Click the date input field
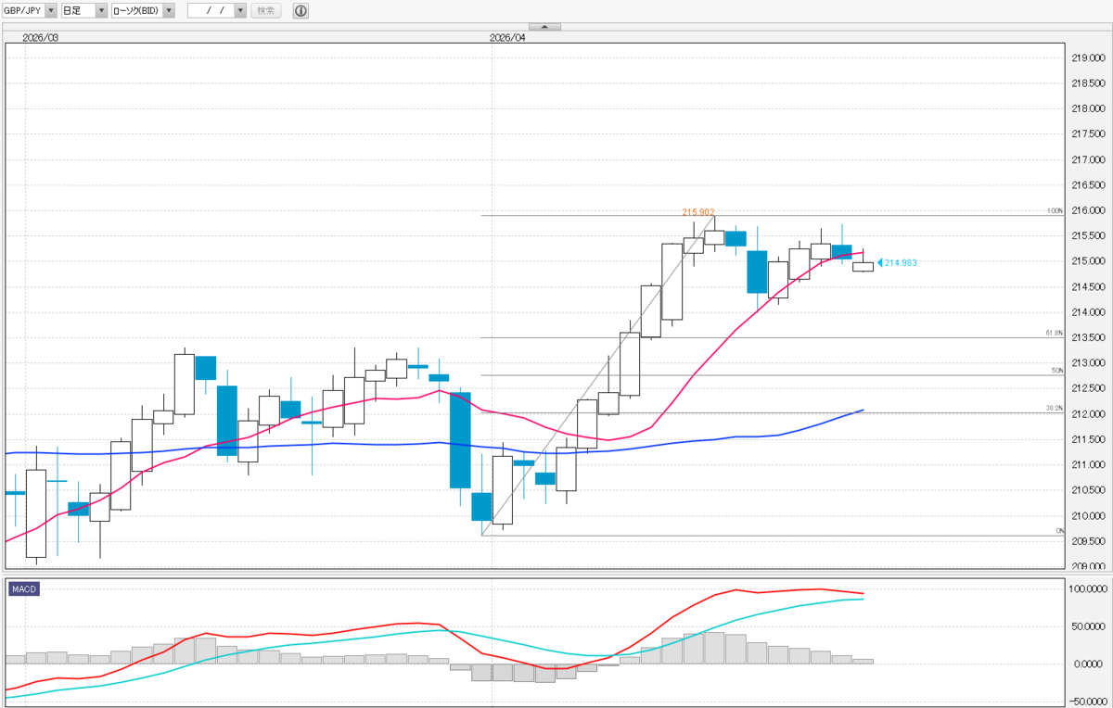Screen dimensions: 1113x708 tap(211, 10)
